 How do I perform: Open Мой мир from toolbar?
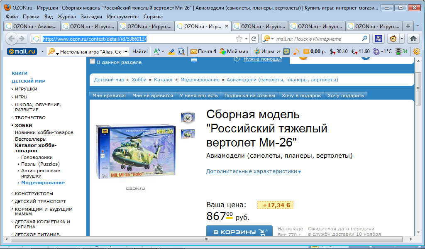(x=234, y=51)
